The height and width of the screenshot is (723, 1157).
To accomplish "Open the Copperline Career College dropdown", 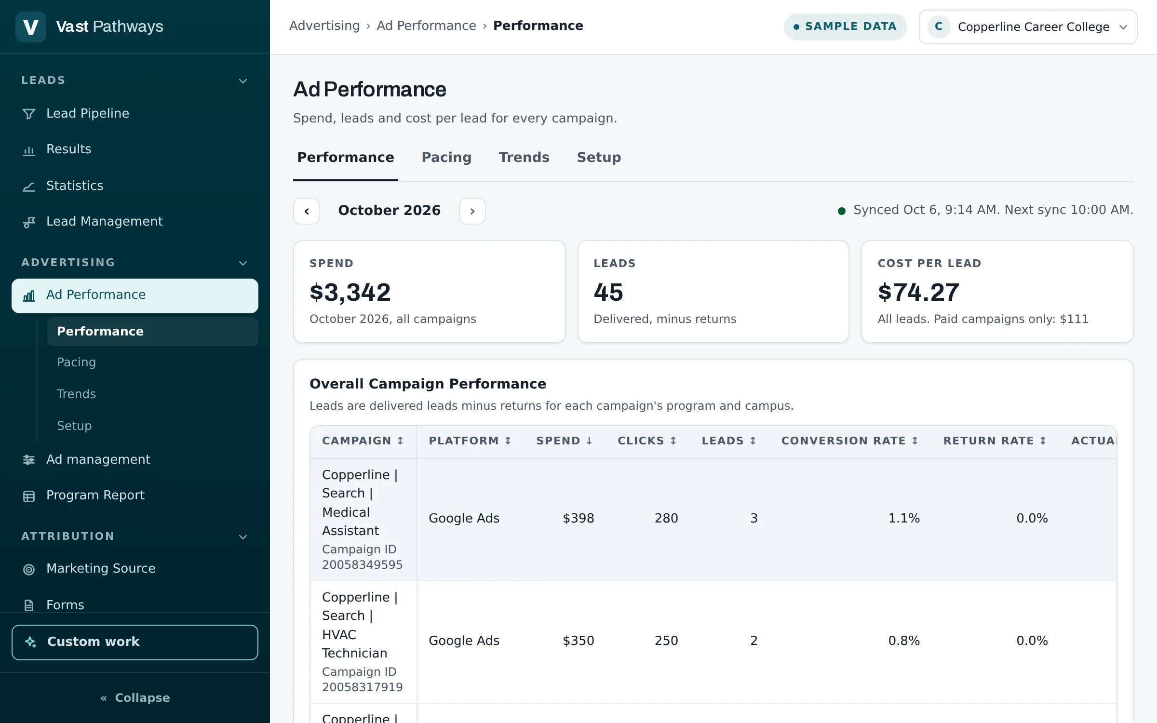I will pos(1028,27).
